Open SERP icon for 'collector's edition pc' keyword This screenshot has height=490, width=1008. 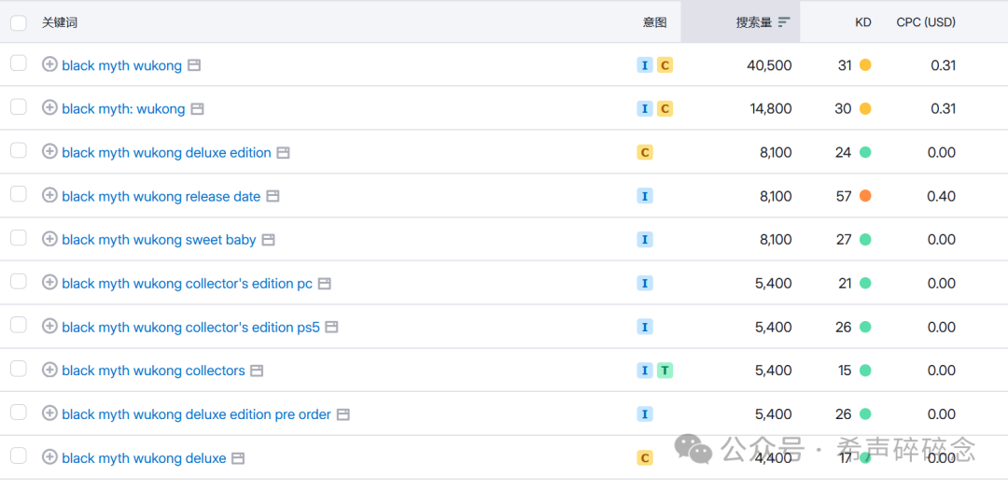(325, 284)
